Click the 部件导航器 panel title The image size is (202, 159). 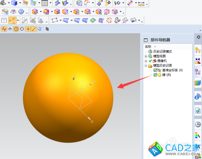160,40
